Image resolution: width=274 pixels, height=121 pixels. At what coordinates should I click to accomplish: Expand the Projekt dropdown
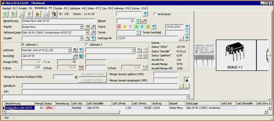[x=81, y=38]
